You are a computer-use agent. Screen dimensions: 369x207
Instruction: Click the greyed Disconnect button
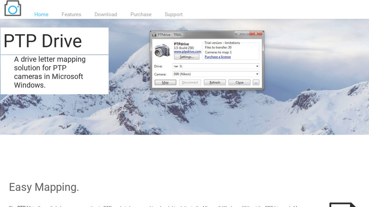click(190, 82)
